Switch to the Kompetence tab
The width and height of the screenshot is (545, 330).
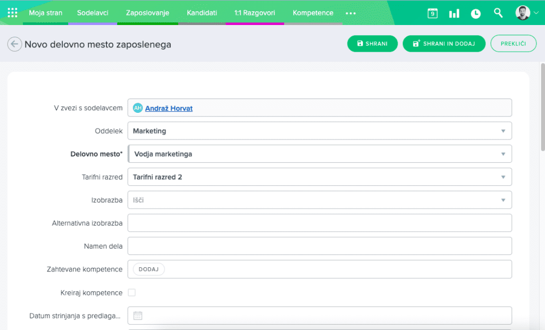pos(313,13)
